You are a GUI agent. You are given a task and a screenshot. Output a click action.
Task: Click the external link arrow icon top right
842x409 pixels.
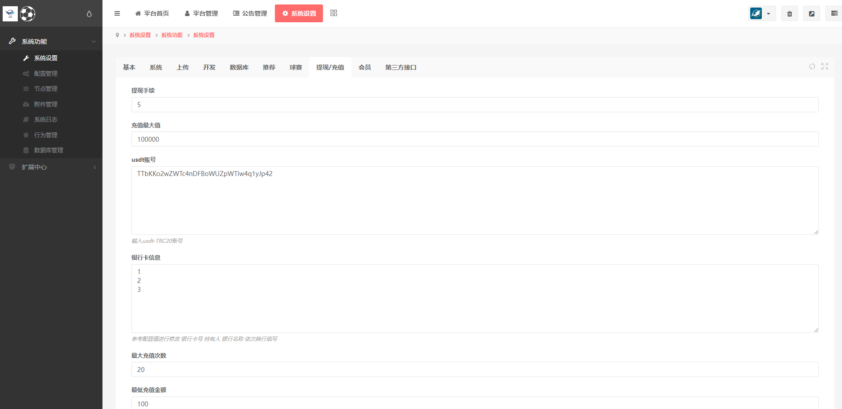tap(812, 13)
